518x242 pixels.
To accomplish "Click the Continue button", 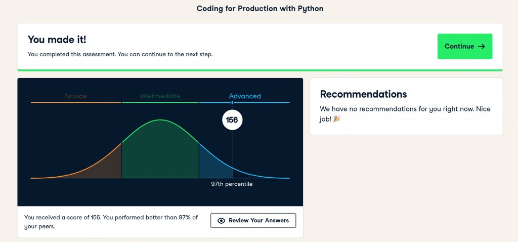I will pyautogui.click(x=464, y=47).
